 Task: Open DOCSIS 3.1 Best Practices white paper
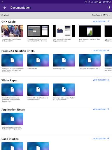(x=38, y=90)
